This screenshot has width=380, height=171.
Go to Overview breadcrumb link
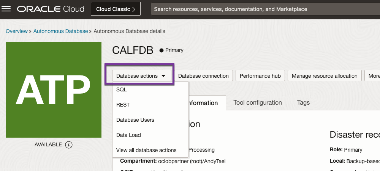[17, 31]
